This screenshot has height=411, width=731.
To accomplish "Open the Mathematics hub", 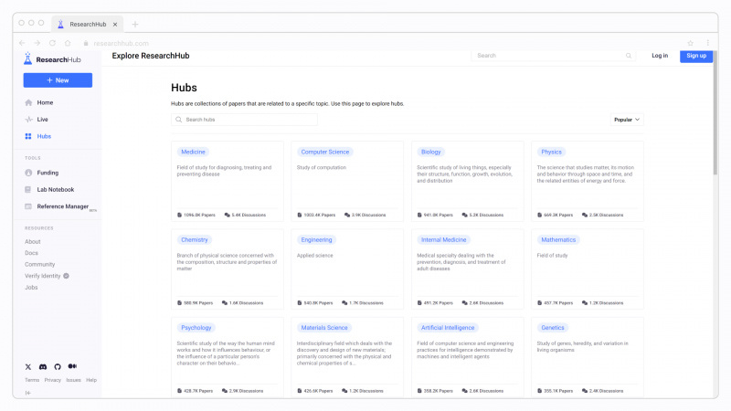I will tap(558, 240).
